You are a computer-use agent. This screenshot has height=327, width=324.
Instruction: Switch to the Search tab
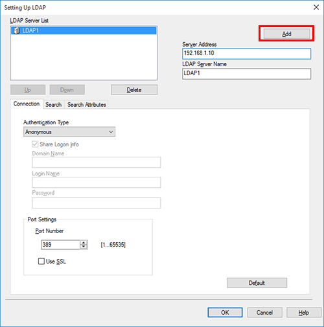click(53, 105)
